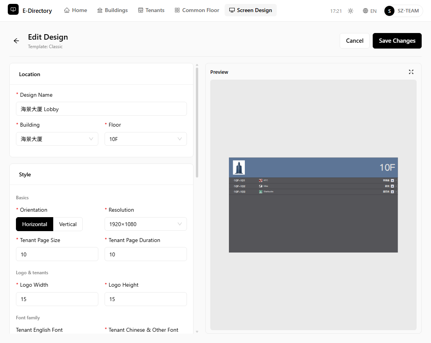Image resolution: width=431 pixels, height=343 pixels.
Task: Click the E-Directory logo icon
Action: click(13, 9)
